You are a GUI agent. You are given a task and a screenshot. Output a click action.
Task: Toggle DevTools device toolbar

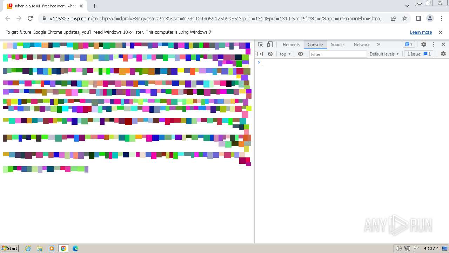(x=270, y=44)
